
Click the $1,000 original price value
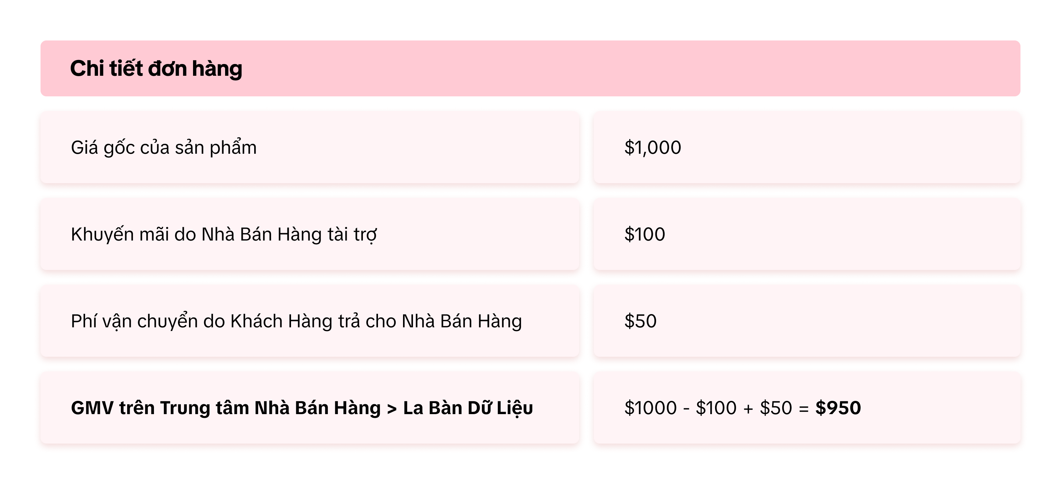652,147
